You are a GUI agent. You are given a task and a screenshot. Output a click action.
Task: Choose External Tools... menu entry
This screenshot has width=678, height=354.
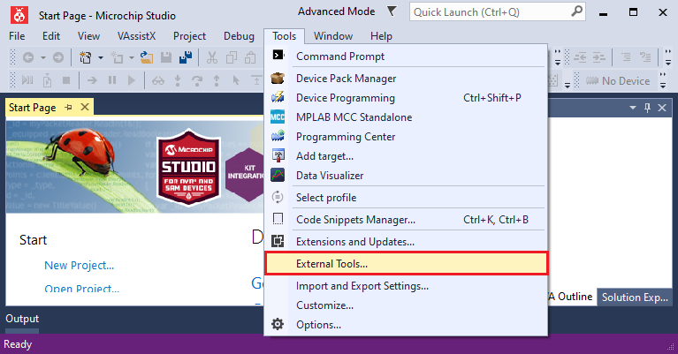pos(406,263)
